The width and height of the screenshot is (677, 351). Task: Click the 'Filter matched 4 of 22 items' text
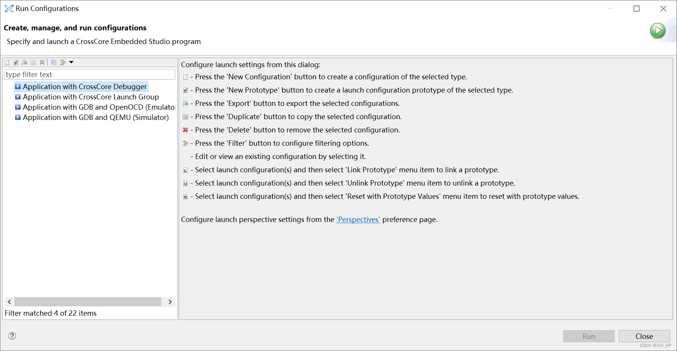pyautogui.click(x=51, y=313)
